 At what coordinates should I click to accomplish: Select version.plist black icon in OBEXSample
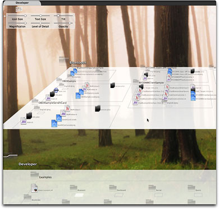(x=112, y=86)
